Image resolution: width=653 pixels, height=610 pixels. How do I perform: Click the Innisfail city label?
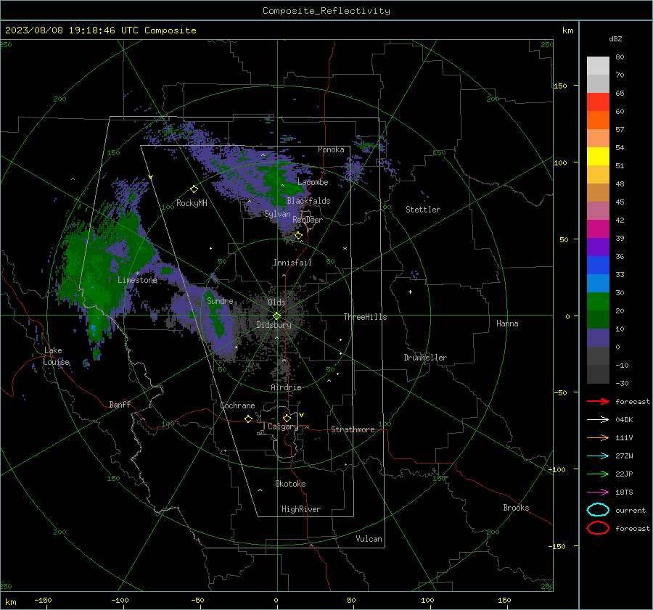point(292,263)
